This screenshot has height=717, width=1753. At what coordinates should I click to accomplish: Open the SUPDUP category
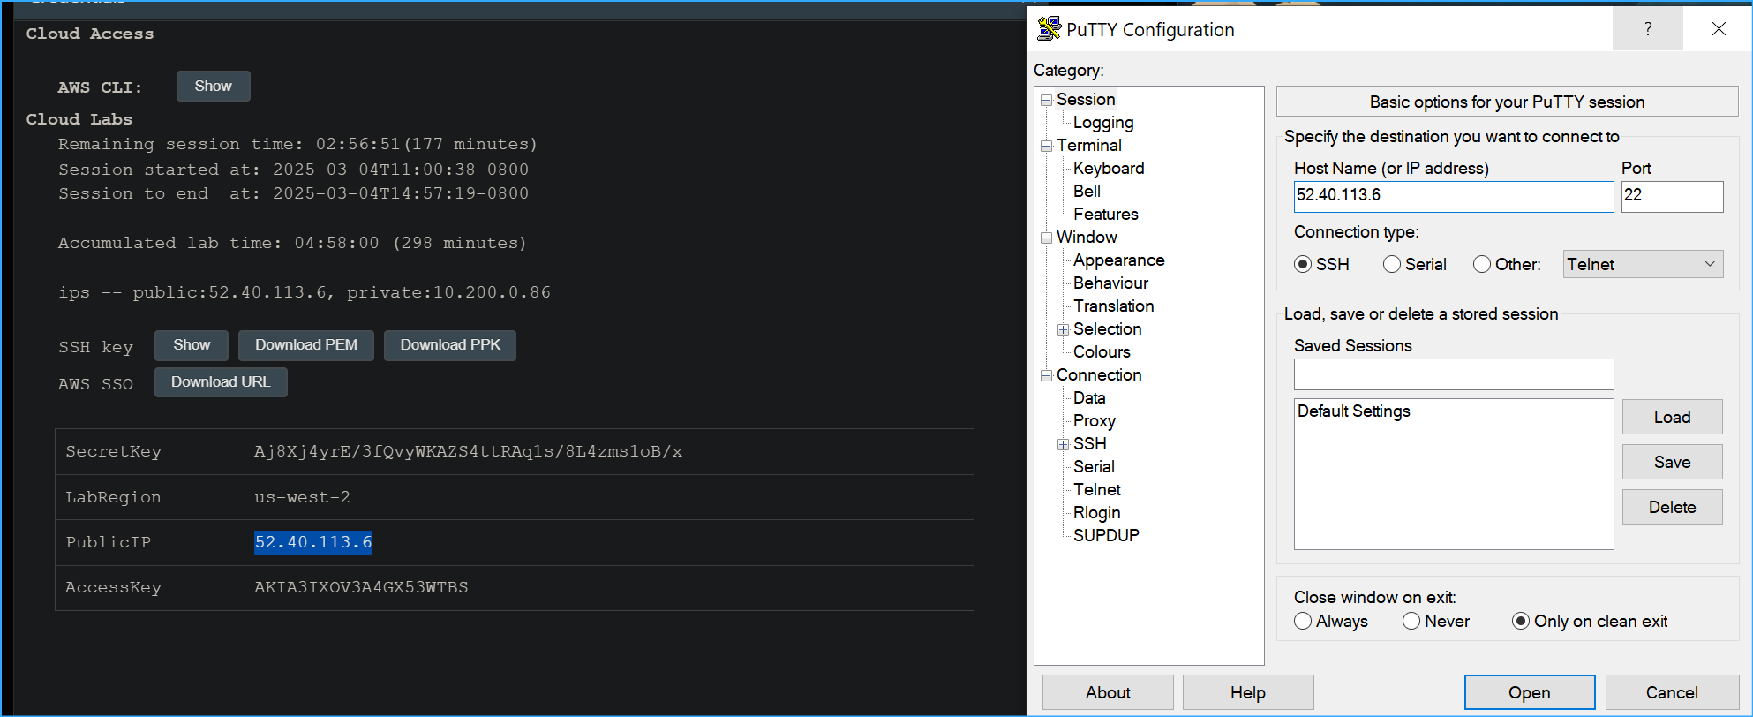[1106, 535]
